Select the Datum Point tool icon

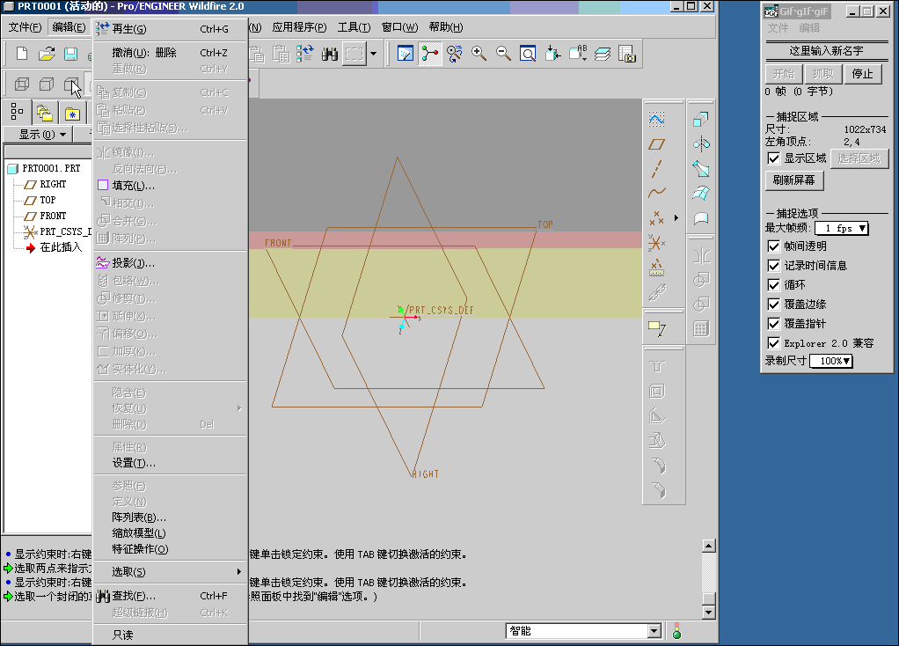pos(656,218)
